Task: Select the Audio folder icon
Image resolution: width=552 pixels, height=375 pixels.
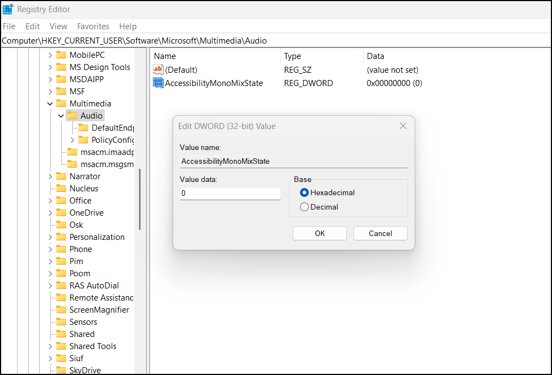Action: [73, 115]
